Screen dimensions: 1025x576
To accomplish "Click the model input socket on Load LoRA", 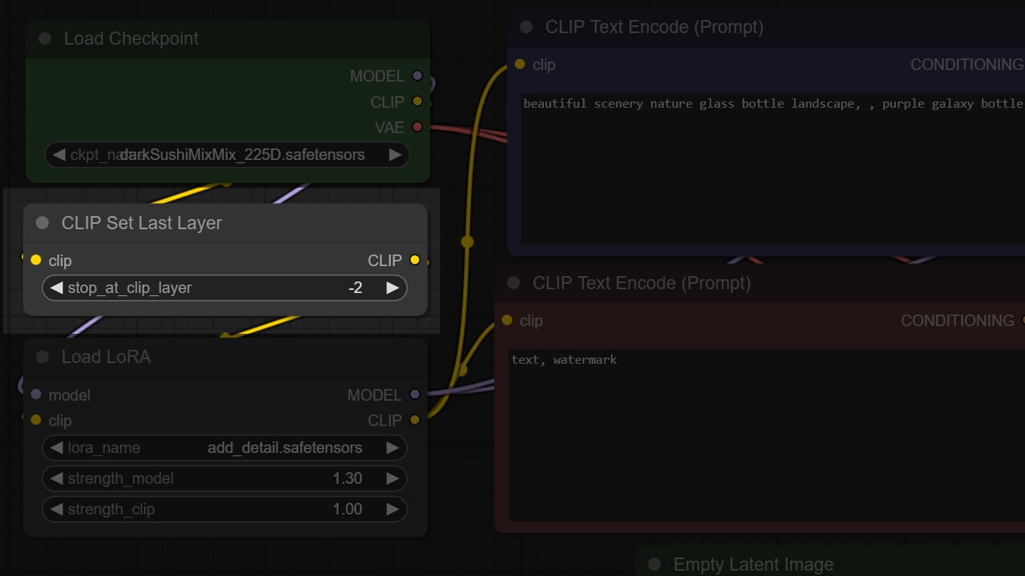I will [35, 394].
